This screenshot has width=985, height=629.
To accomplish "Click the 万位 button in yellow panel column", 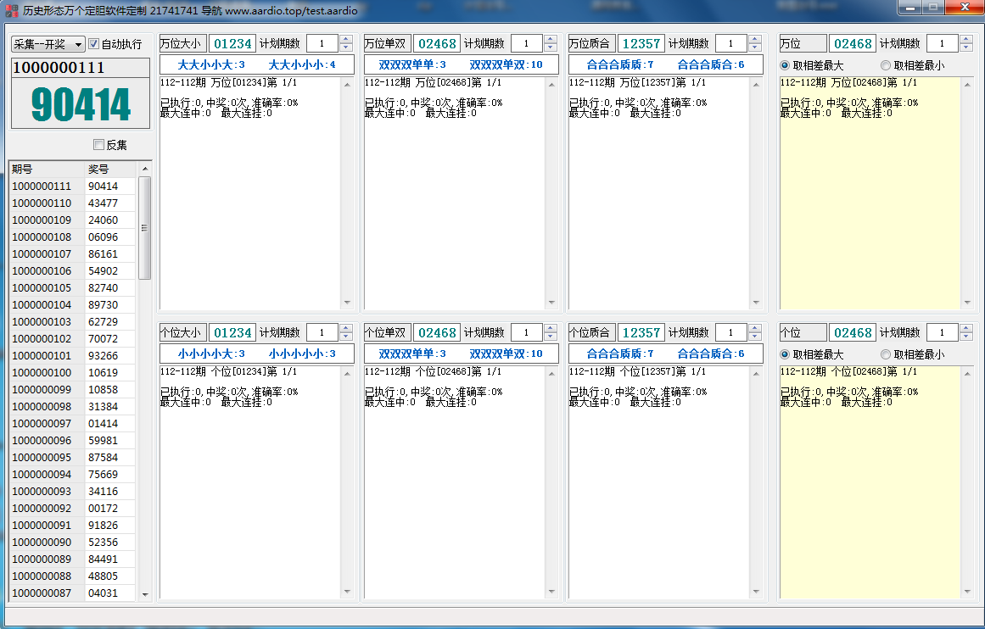I will (803, 43).
